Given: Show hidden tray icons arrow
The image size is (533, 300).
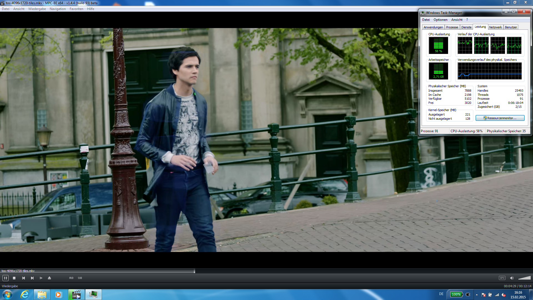Looking at the screenshot, I should pos(477,295).
